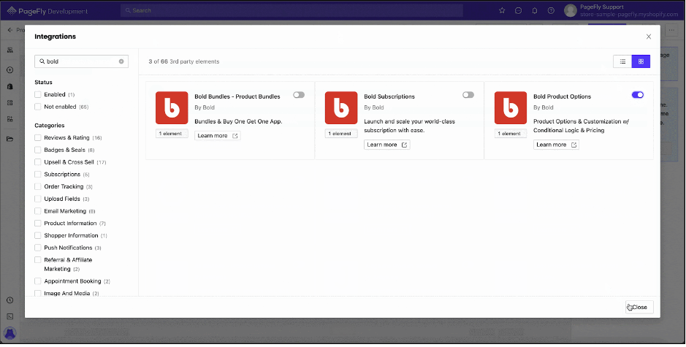The height and width of the screenshot is (347, 686).
Task: Check the Product Information category
Action: [x=38, y=224]
